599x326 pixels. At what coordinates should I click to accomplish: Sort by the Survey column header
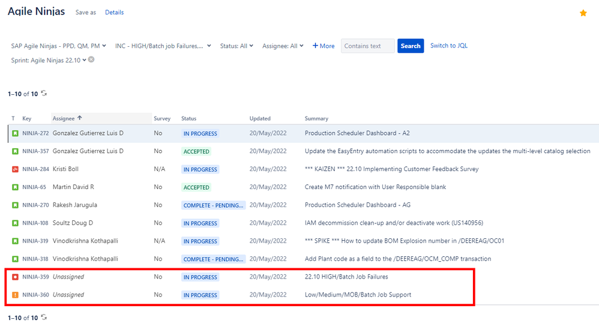point(162,118)
